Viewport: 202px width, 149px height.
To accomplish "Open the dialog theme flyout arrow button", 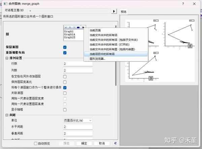I will click(x=114, y=11).
